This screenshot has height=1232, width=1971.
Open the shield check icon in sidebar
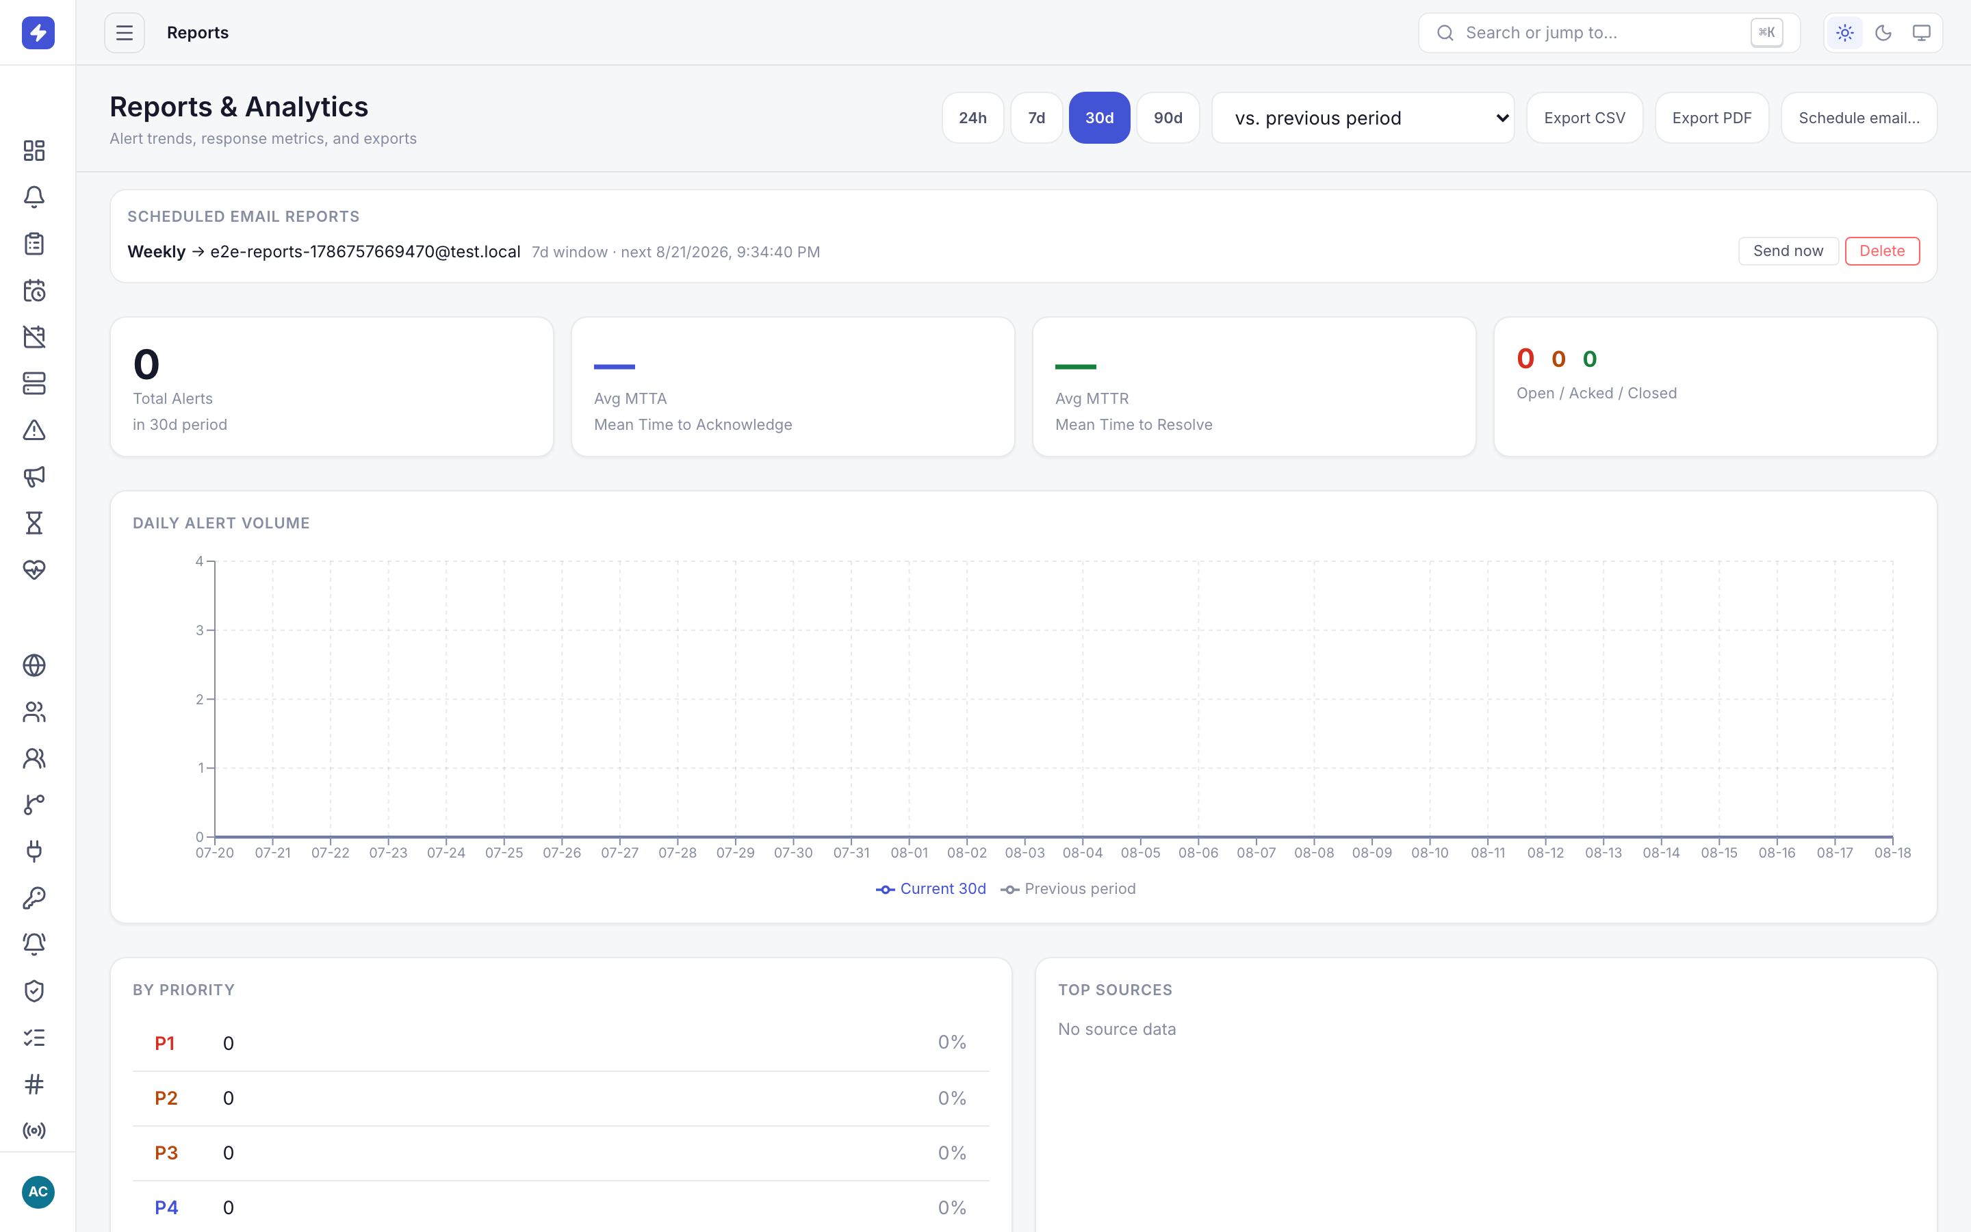pyautogui.click(x=34, y=990)
